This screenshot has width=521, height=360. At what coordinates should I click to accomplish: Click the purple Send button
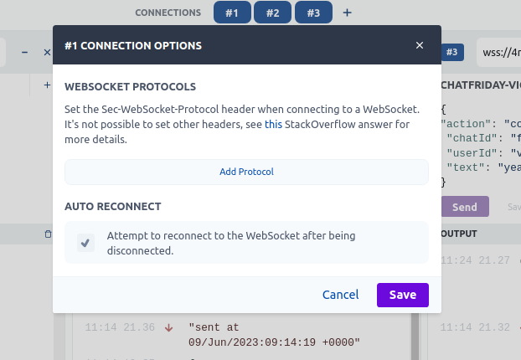point(465,207)
